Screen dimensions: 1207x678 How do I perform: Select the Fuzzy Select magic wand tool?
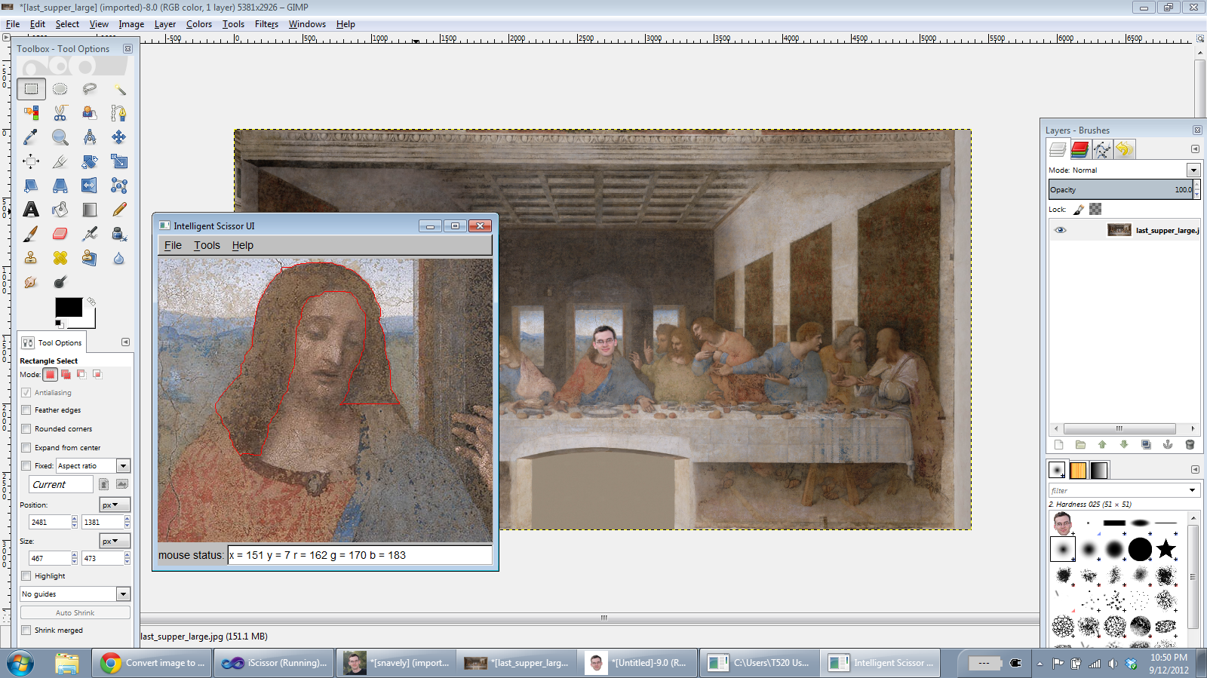click(119, 89)
